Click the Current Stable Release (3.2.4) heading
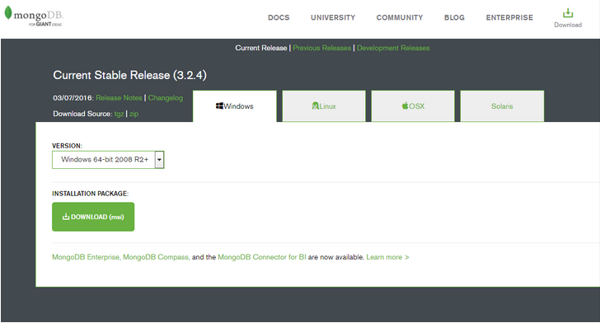The height and width of the screenshot is (323, 600). coord(129,75)
